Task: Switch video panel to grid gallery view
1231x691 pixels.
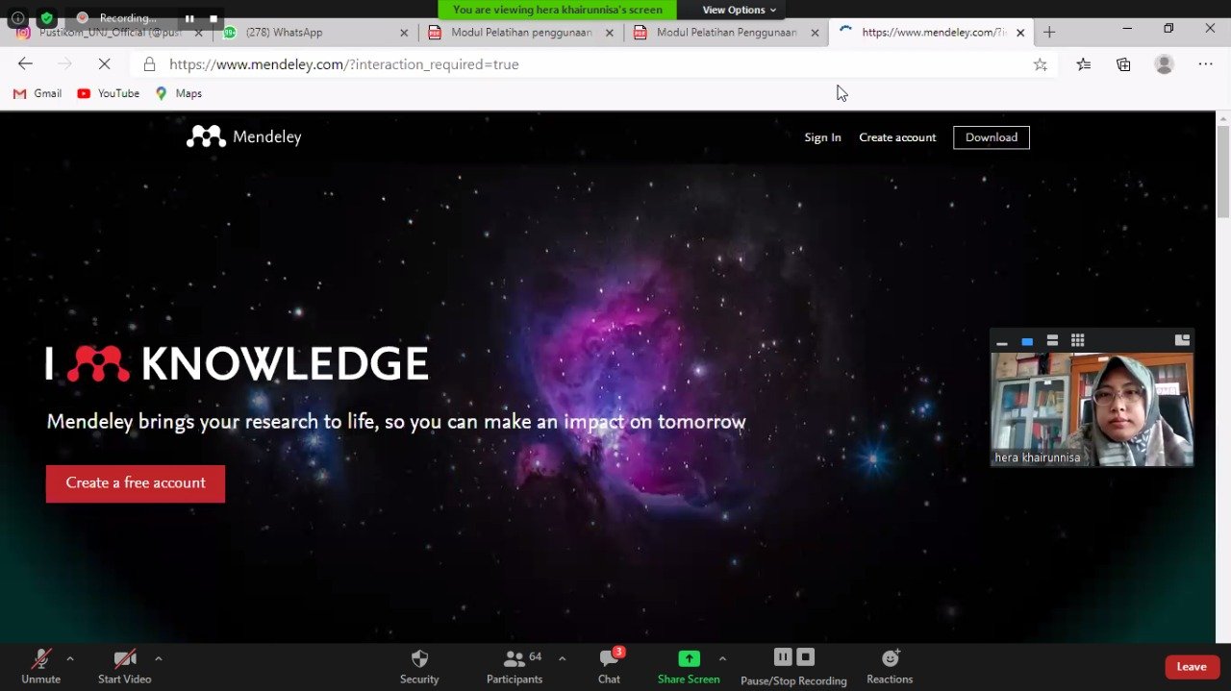Action: tap(1077, 340)
